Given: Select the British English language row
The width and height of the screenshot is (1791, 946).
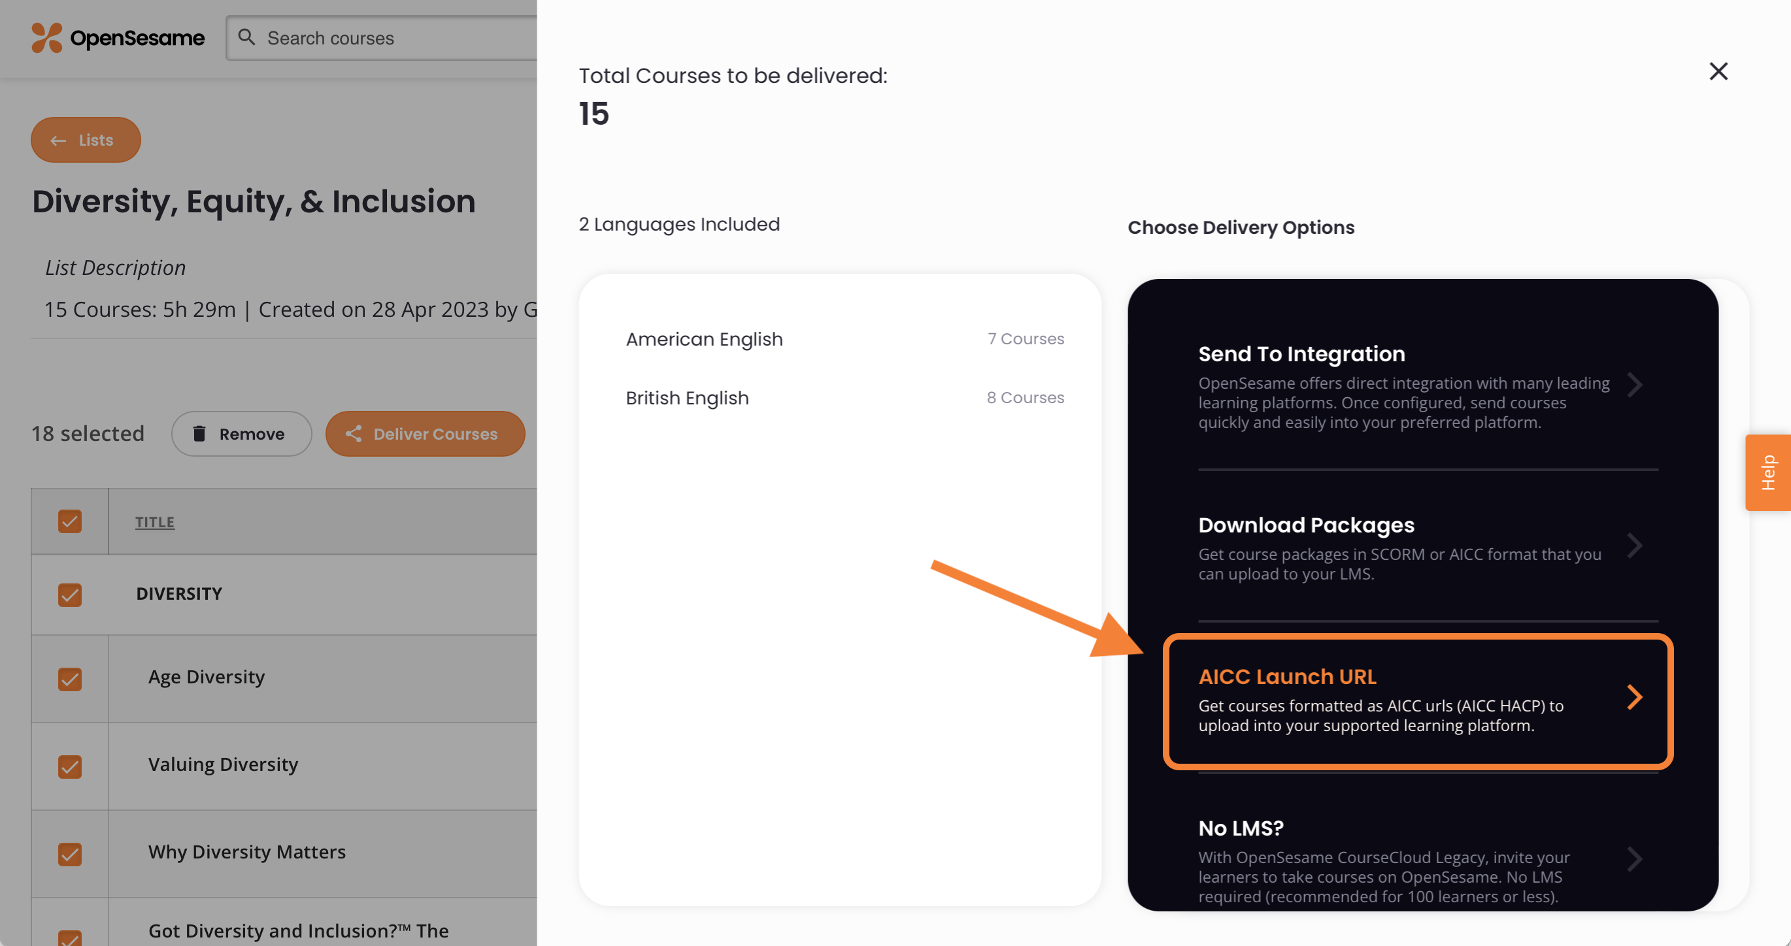Looking at the screenshot, I should click(x=845, y=399).
